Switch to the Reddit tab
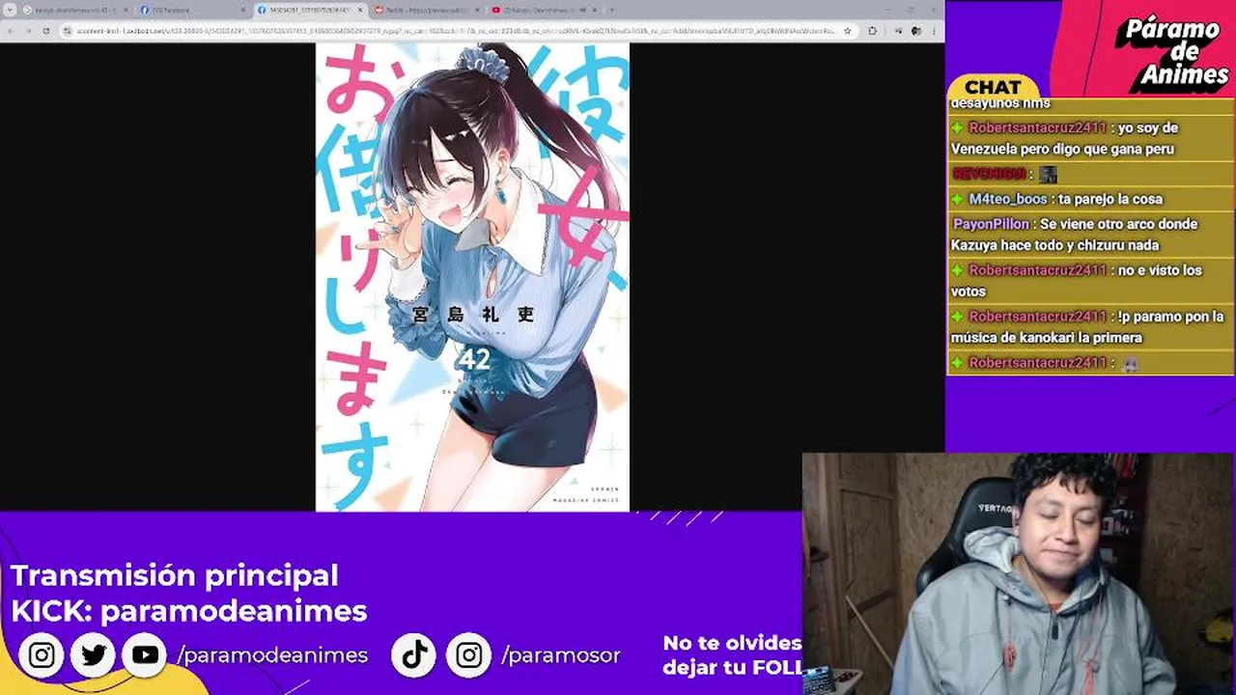The height and width of the screenshot is (695, 1236). (x=427, y=10)
